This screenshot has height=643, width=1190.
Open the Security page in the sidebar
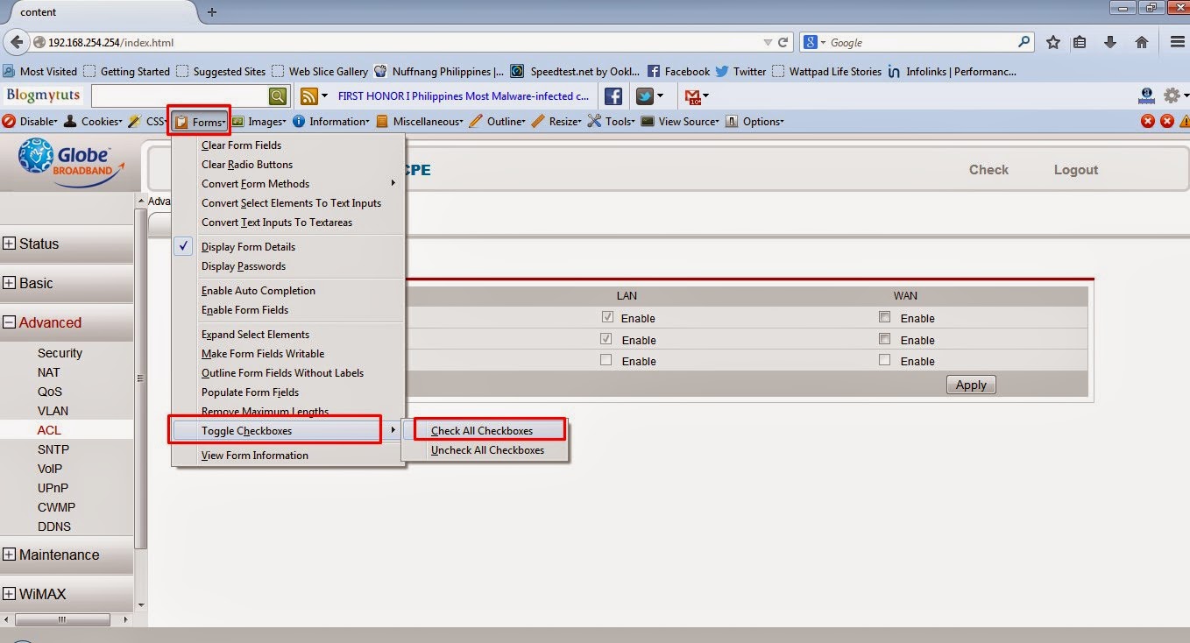click(x=60, y=353)
